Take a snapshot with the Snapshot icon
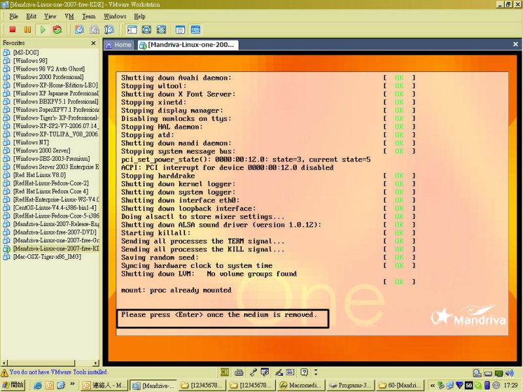523x392 pixels. [79, 29]
